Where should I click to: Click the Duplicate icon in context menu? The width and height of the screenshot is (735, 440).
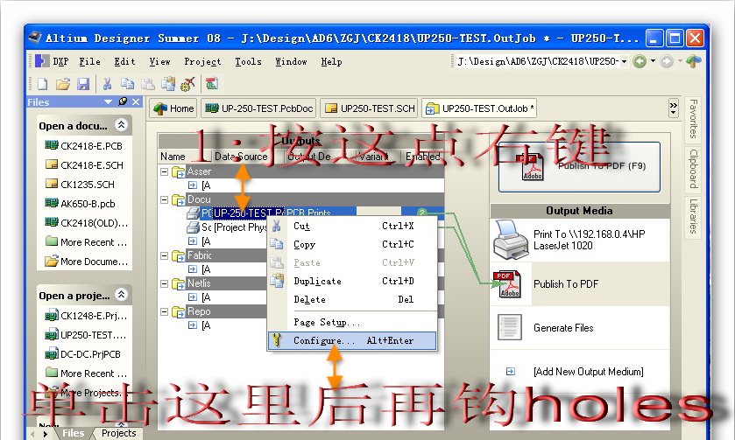(x=277, y=281)
